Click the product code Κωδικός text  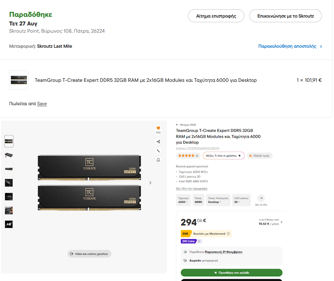[197, 148]
